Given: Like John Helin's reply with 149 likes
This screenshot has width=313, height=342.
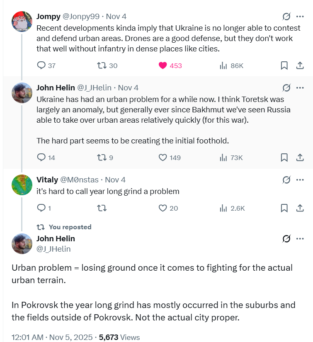Looking at the screenshot, I should (x=163, y=158).
